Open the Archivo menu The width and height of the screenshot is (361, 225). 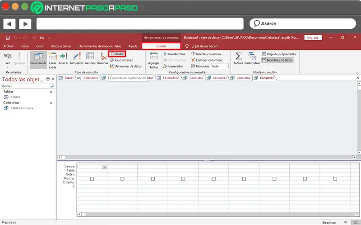click(9, 46)
